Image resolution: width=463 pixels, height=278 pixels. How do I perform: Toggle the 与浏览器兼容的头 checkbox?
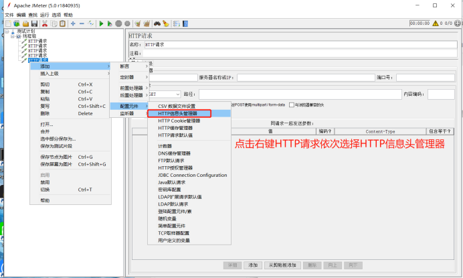292,105
